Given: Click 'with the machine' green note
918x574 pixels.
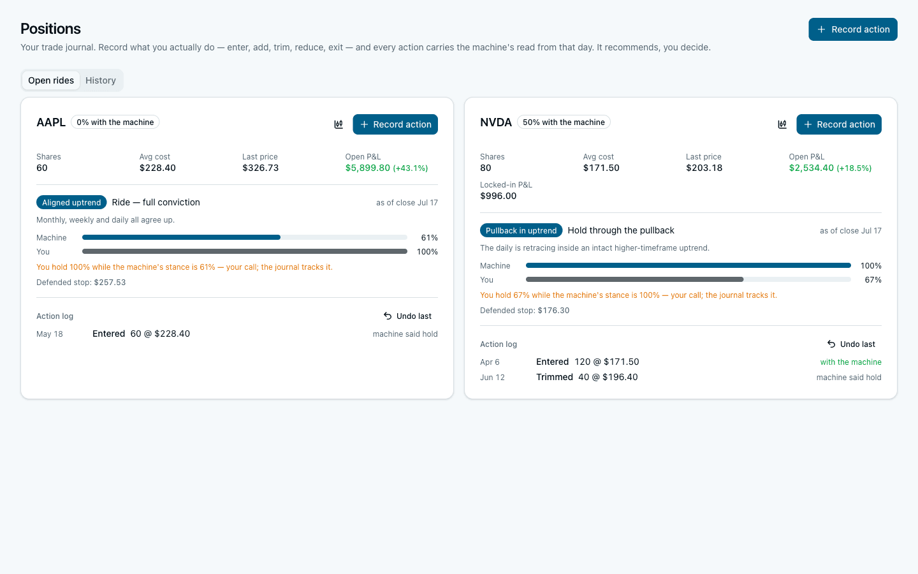Looking at the screenshot, I should pyautogui.click(x=850, y=362).
